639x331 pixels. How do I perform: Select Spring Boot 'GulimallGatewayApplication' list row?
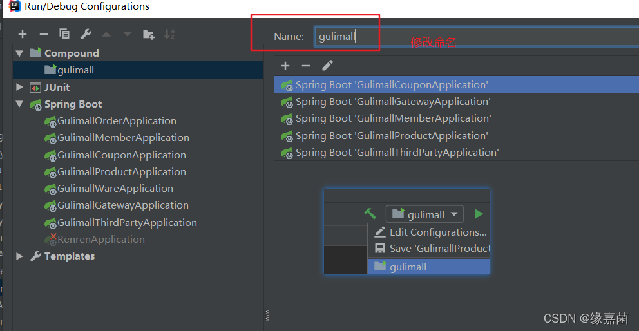point(457,102)
